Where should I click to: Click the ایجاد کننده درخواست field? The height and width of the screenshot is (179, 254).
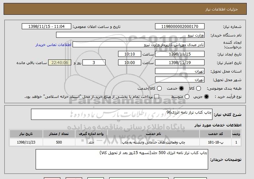click(x=139, y=45)
